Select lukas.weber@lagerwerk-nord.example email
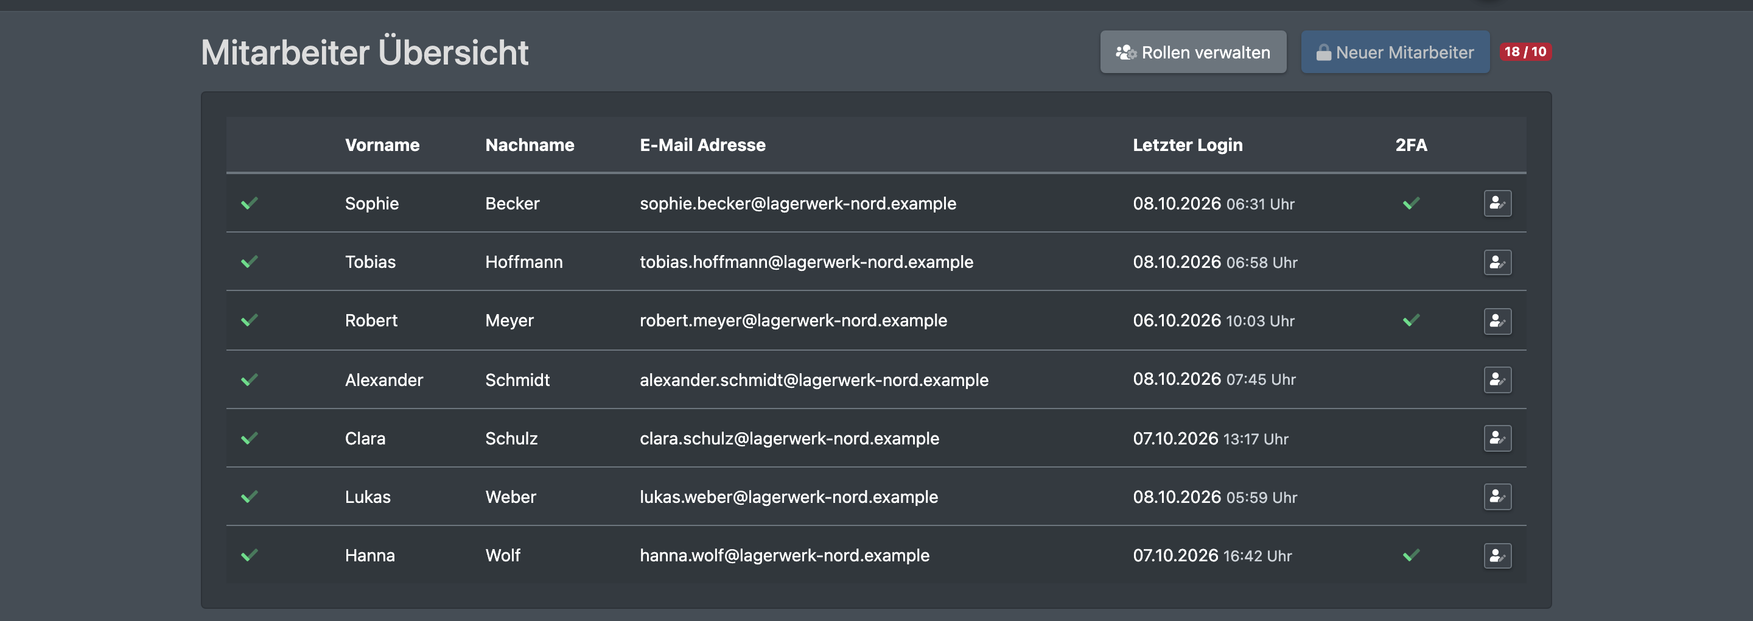This screenshot has width=1753, height=621. click(x=789, y=497)
